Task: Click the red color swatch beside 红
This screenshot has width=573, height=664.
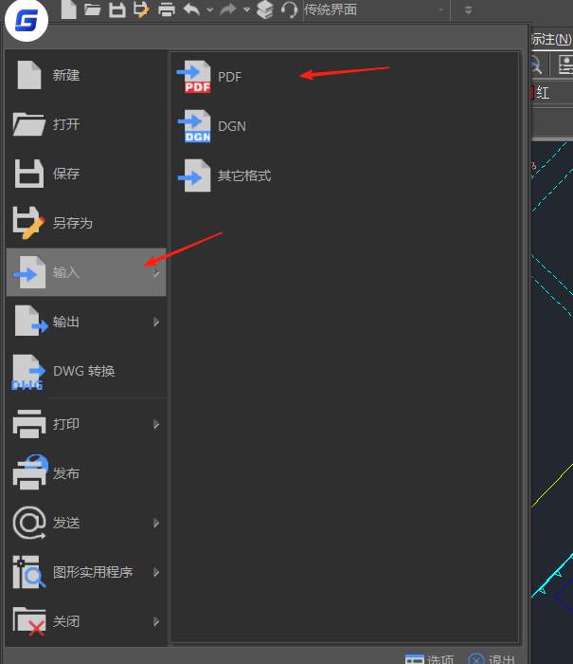Action: click(x=532, y=92)
